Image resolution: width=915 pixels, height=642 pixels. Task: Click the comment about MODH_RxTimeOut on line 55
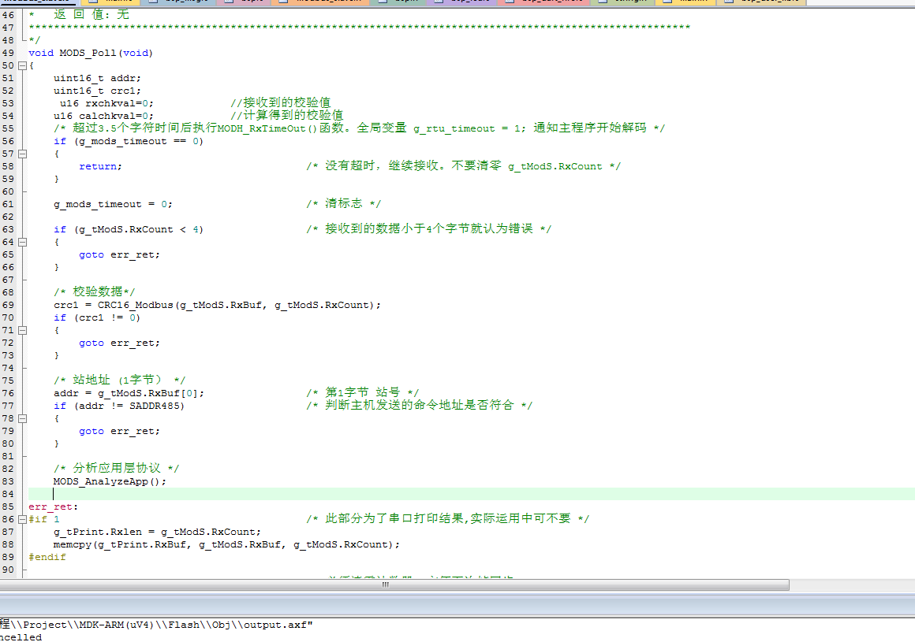coord(359,128)
